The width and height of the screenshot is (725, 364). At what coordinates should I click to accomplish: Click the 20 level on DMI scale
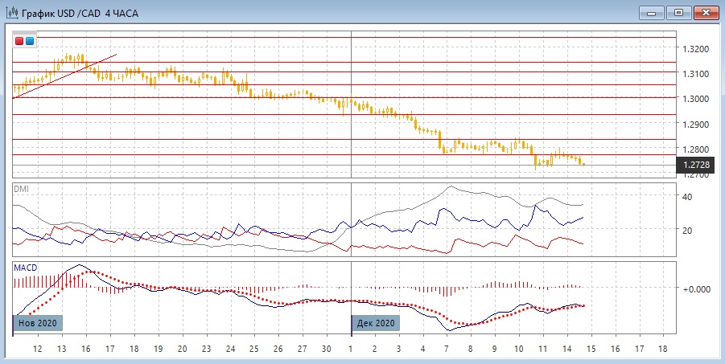688,231
